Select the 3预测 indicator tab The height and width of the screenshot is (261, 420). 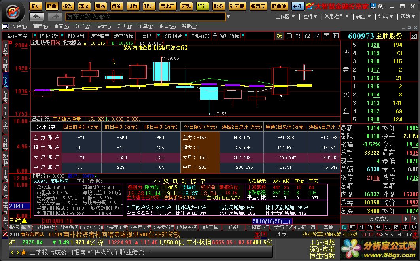click(x=233, y=227)
